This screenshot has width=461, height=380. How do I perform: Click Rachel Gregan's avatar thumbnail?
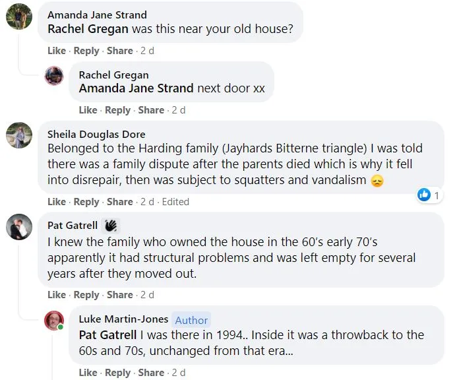[x=54, y=77]
